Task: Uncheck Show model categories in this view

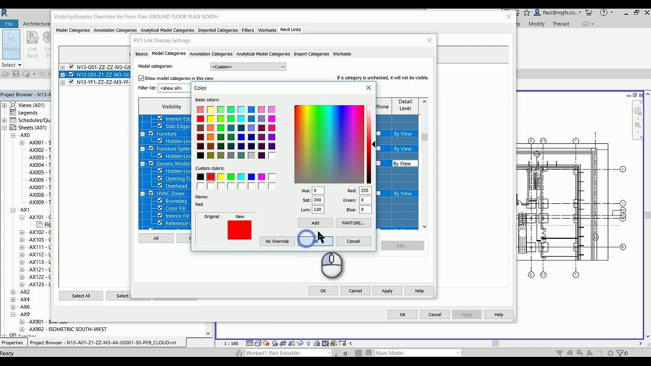Action: 141,78
